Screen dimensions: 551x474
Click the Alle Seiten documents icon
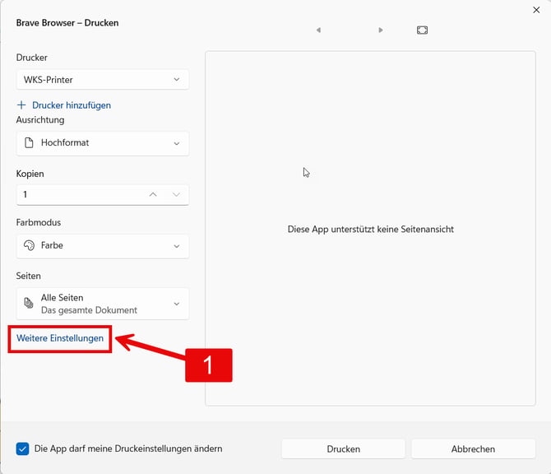click(29, 303)
